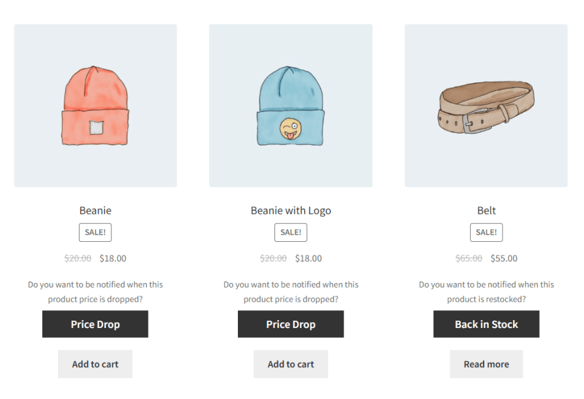
Task: Open the orange Beanie product image
Action: 95,106
